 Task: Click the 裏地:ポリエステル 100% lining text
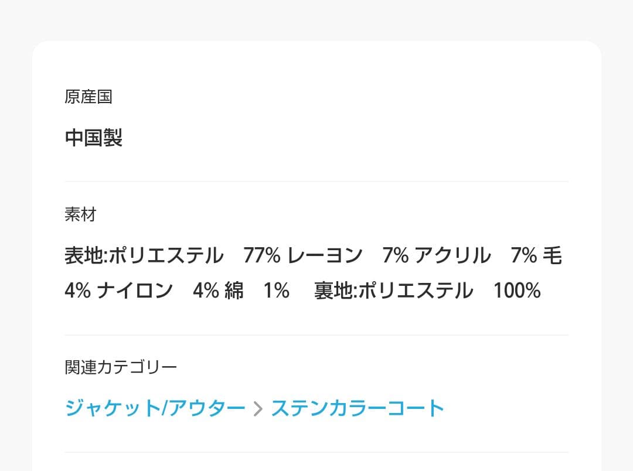(x=428, y=291)
